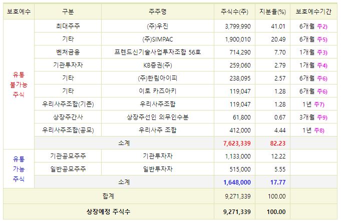
Task: Select shareholder name (주)SIMPAC
Action: click(x=158, y=39)
